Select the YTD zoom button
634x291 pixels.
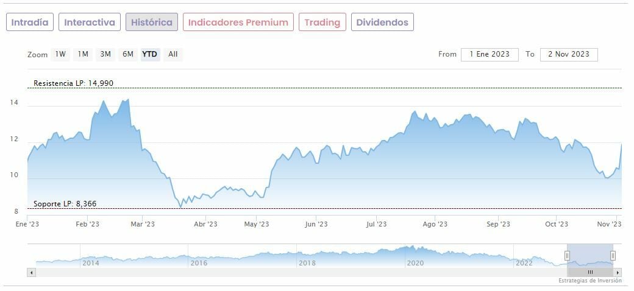(x=150, y=54)
